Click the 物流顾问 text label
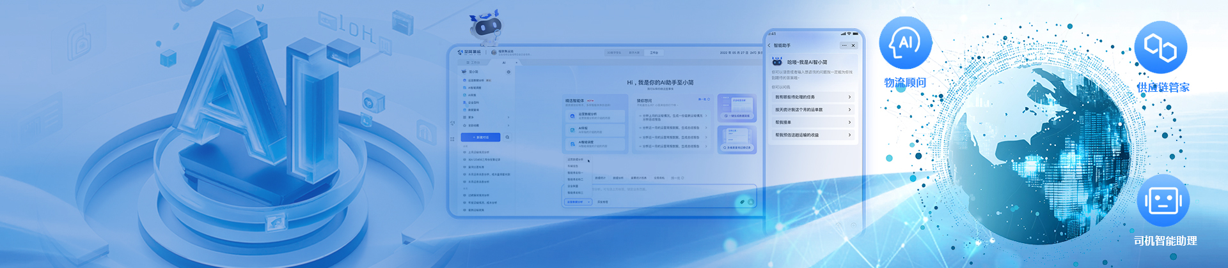 tap(905, 83)
